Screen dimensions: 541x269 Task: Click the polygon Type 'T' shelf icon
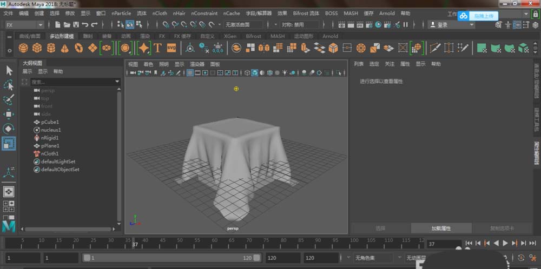(x=158, y=48)
